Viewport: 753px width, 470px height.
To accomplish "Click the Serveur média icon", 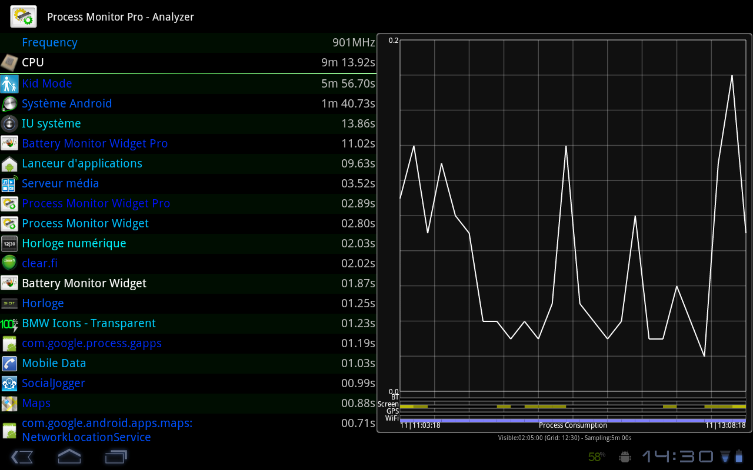I will pyautogui.click(x=9, y=184).
